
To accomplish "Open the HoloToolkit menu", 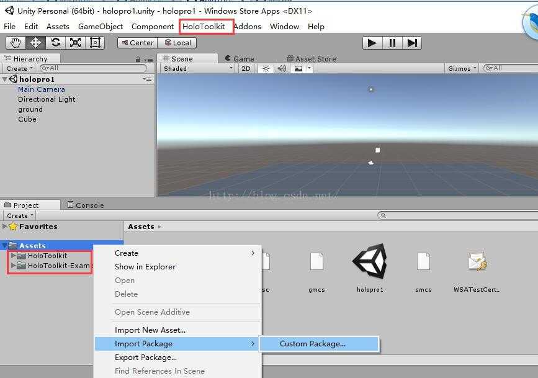I will pos(204,27).
